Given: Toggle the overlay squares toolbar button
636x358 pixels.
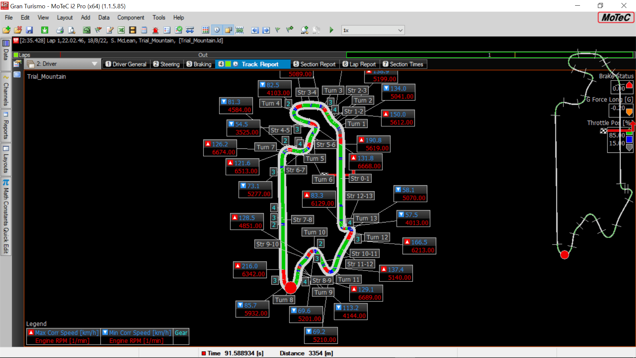Looking at the screenshot, I should pos(228,30).
